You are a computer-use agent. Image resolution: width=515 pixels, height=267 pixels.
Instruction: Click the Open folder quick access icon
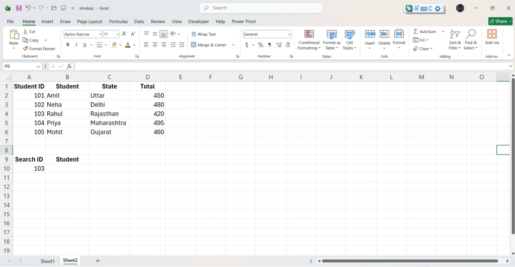click(54, 8)
